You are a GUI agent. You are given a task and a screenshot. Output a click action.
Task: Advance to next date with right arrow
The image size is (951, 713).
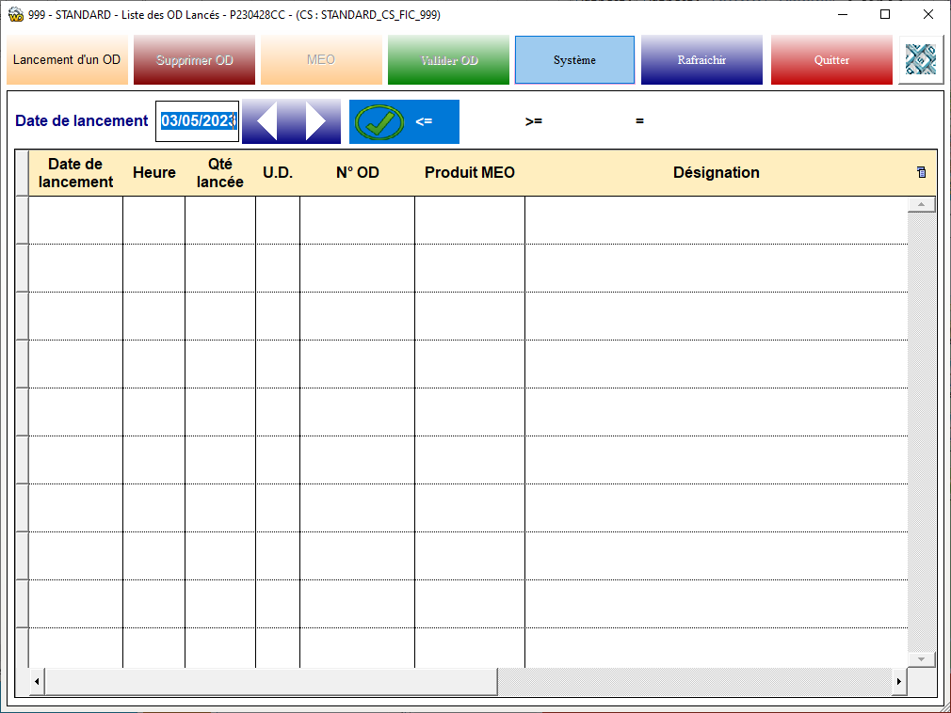pos(316,121)
